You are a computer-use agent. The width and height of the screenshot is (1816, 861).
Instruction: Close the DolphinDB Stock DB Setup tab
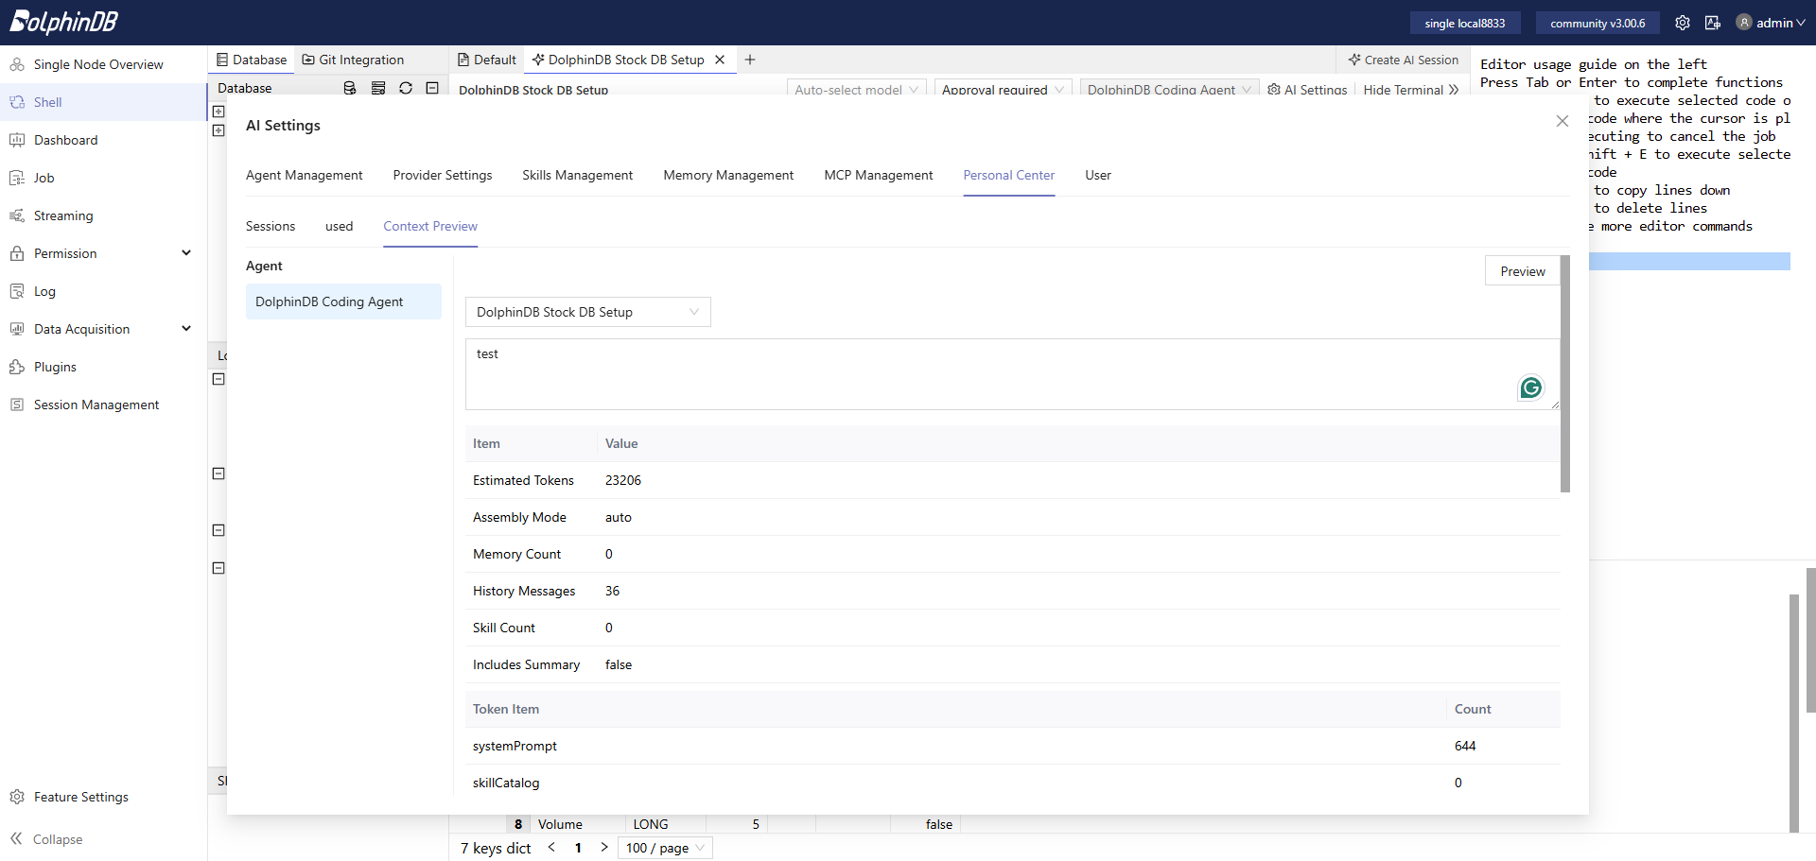point(720,60)
